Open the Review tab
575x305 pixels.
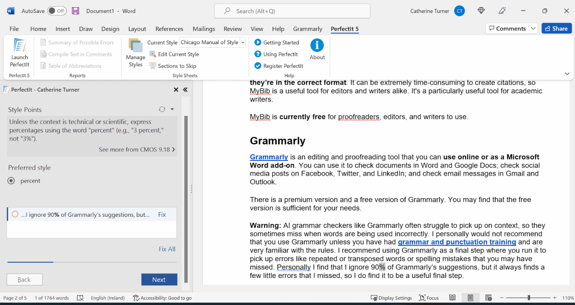click(x=232, y=29)
